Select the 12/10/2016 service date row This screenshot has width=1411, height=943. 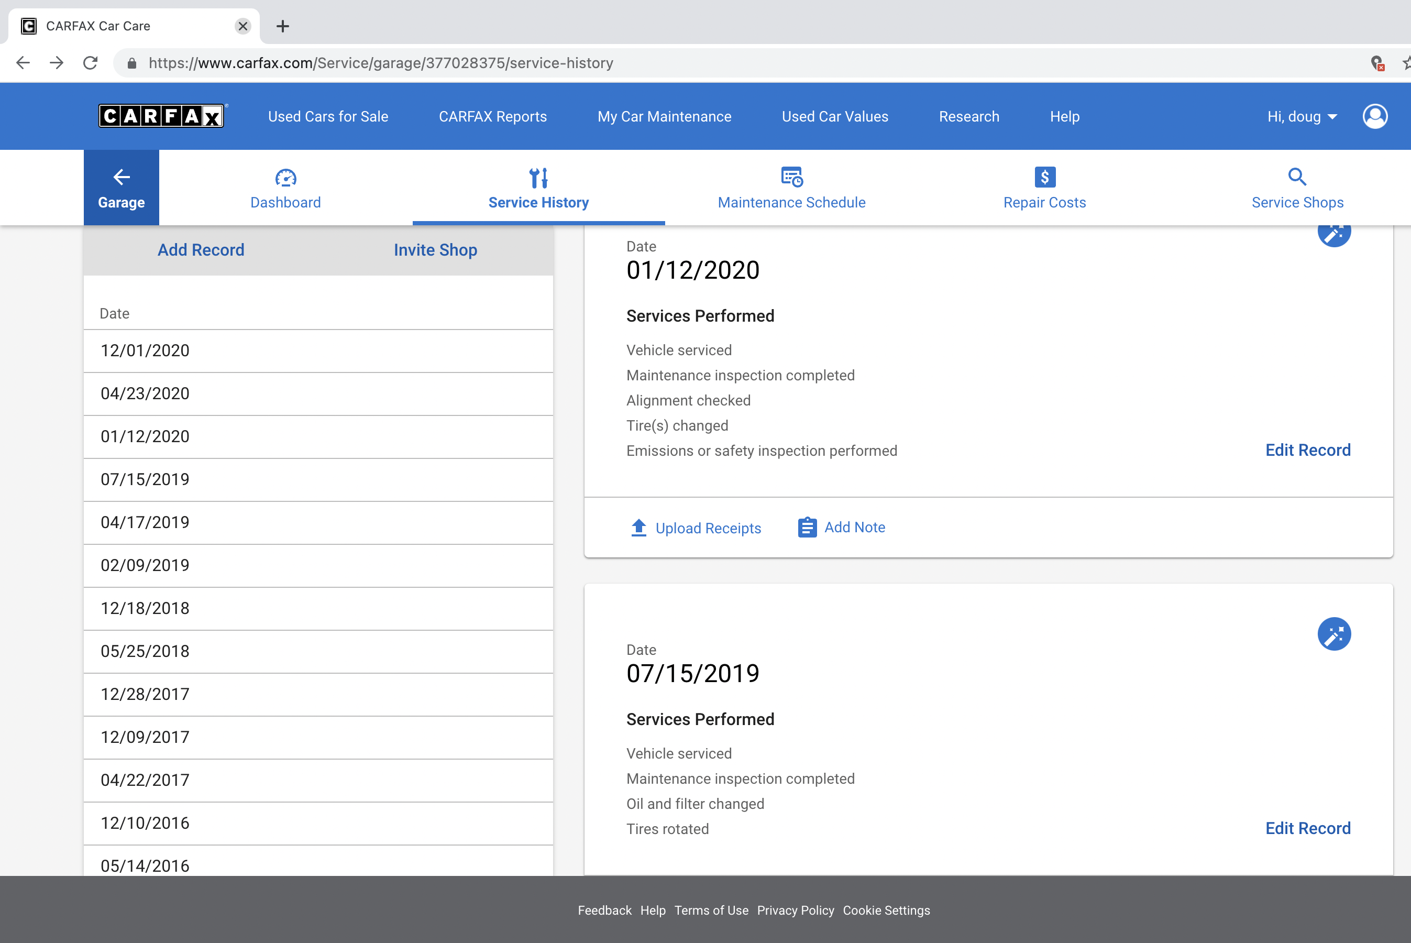tap(318, 824)
